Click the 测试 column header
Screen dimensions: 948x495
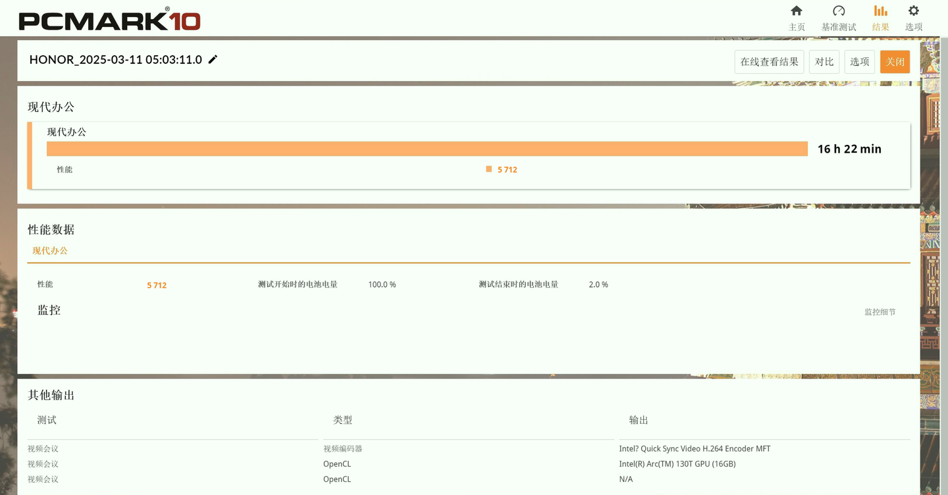[x=47, y=420]
